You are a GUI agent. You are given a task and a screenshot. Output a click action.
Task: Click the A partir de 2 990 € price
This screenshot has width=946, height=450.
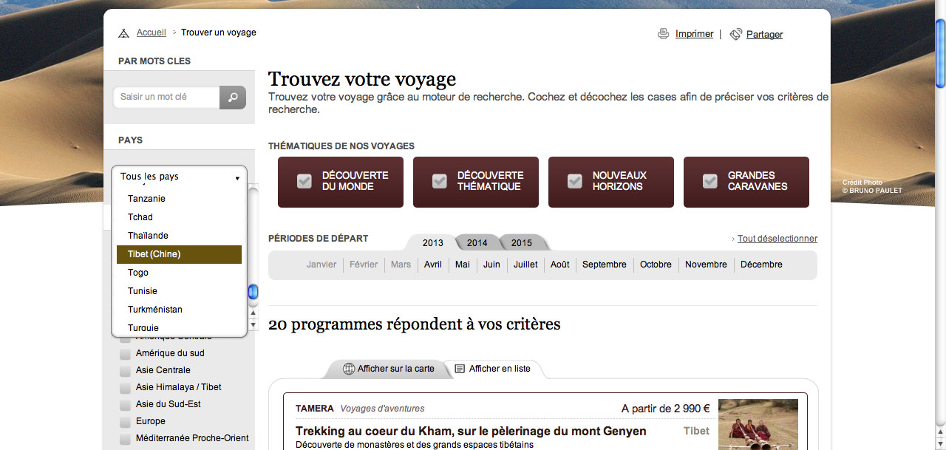(665, 409)
